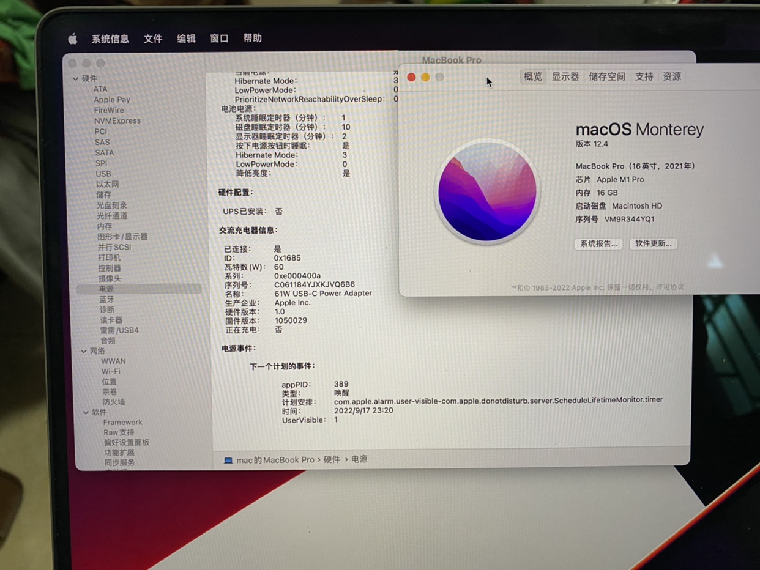This screenshot has height=570, width=760.
Task: Select 偏好设置面板 in the sidebar
Action: coord(127,442)
